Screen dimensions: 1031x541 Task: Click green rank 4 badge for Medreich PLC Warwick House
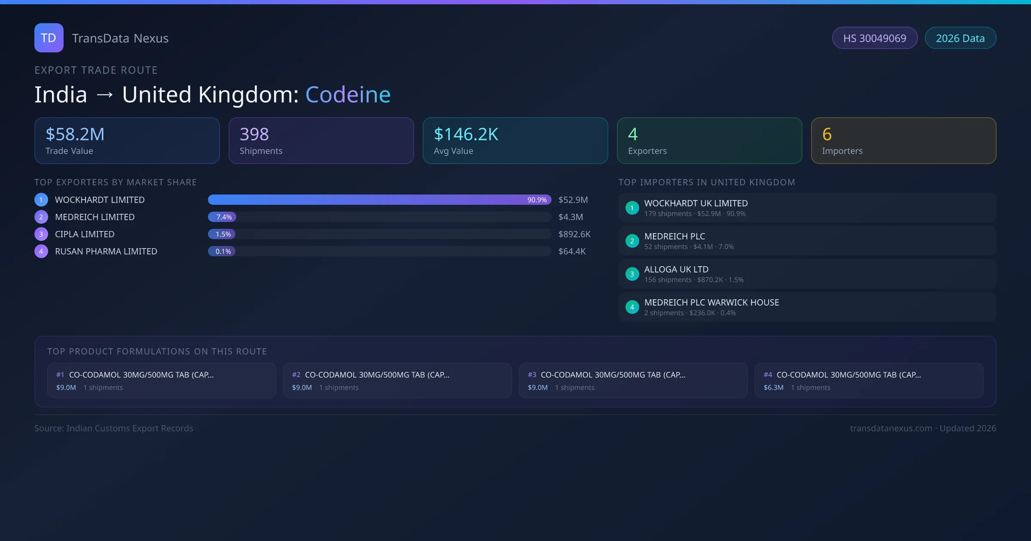pos(632,307)
